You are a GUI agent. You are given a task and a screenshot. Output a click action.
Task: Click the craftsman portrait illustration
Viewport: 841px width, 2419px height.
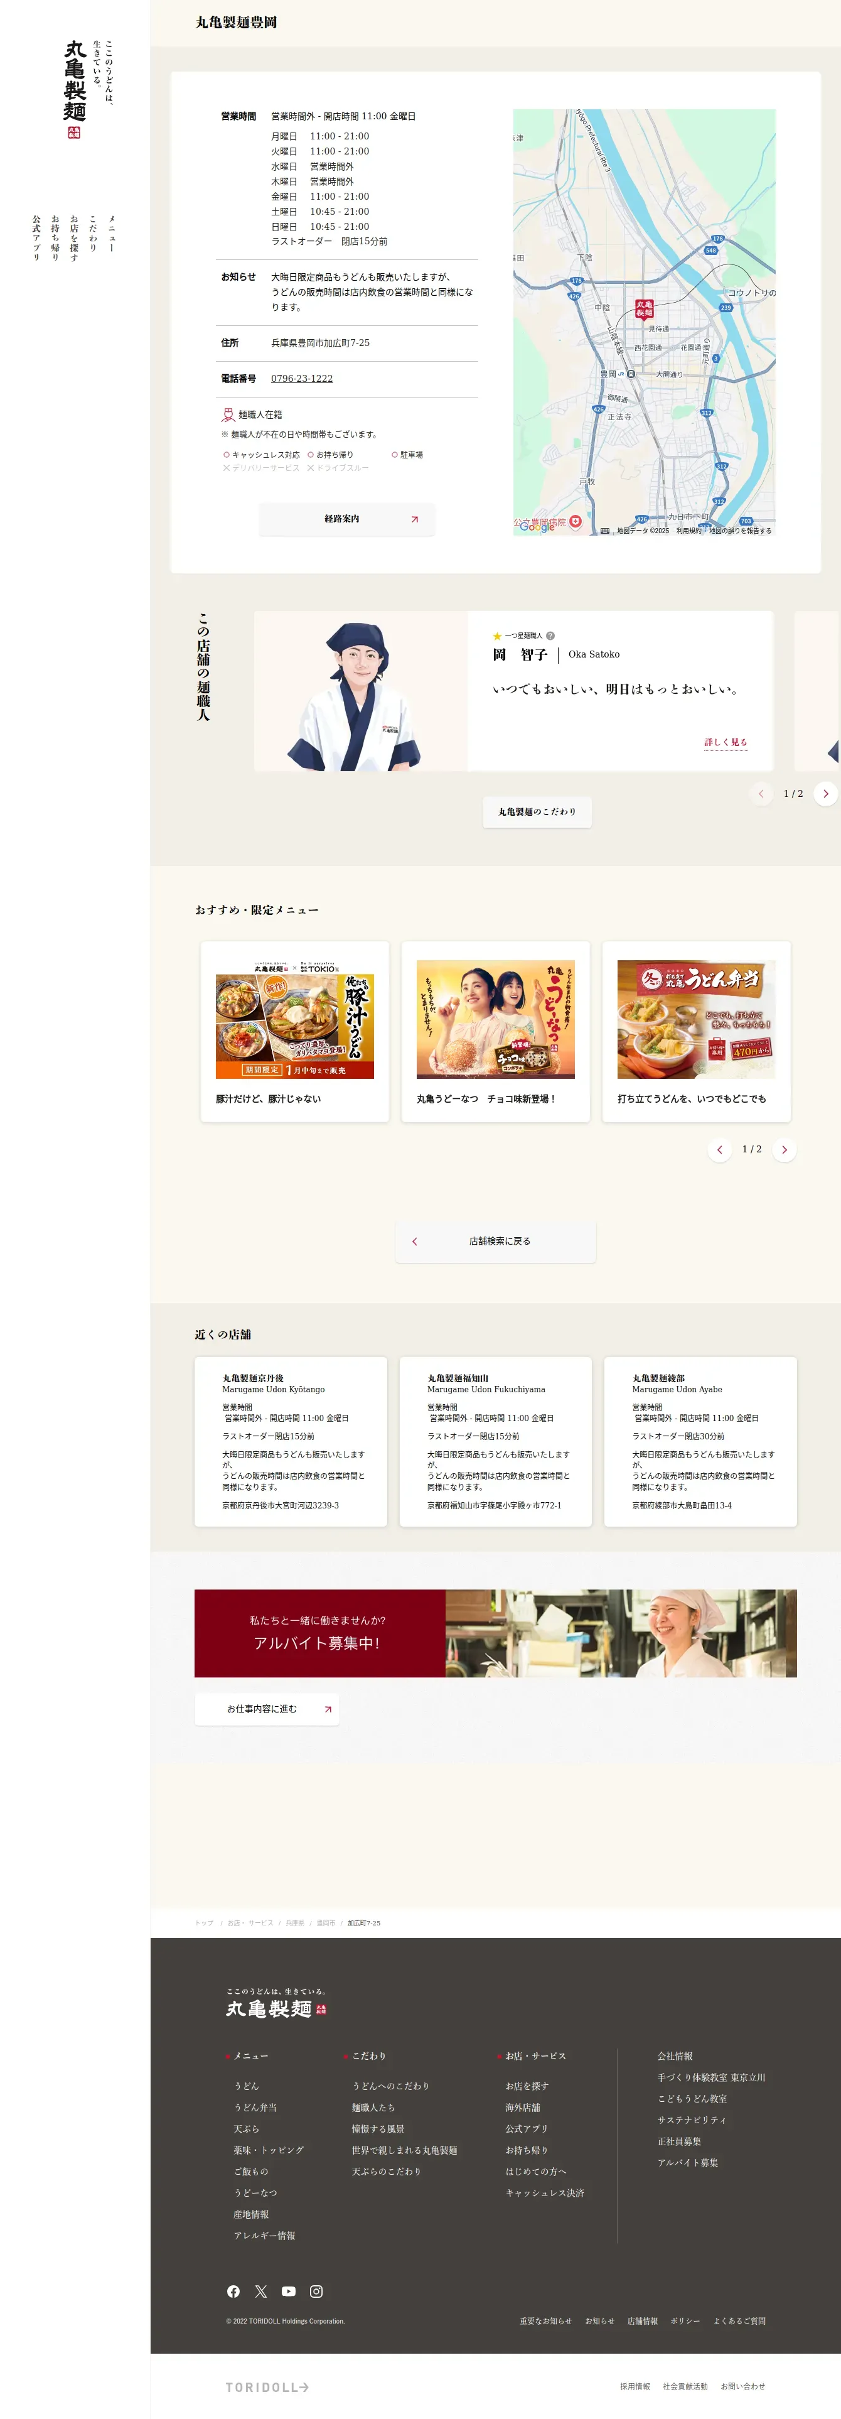(360, 691)
